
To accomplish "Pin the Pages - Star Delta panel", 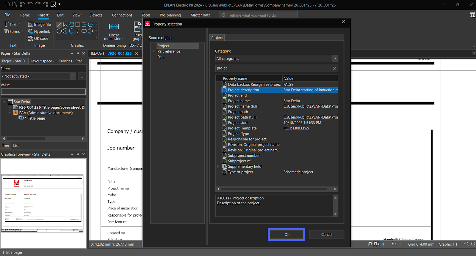I will (78, 53).
